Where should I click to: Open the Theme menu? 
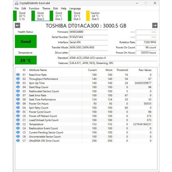click(x=46, y=8)
